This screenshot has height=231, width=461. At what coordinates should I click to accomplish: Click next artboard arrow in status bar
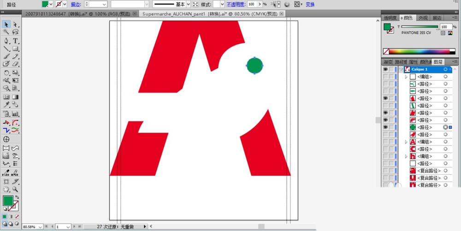pyautogui.click(x=74, y=226)
